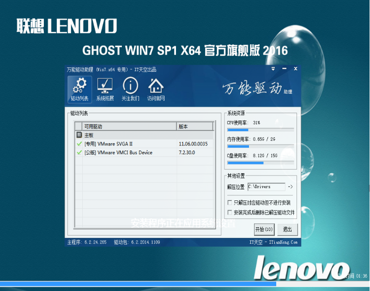The image size is (370, 291).
Task: Enable 只解压对应驱动但不进行安装 checkbox
Action: pos(230,202)
